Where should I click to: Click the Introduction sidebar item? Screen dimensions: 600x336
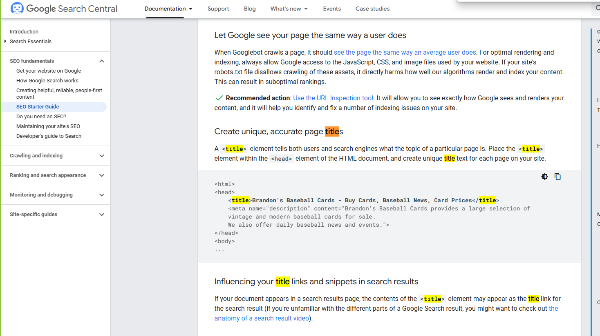(x=24, y=31)
